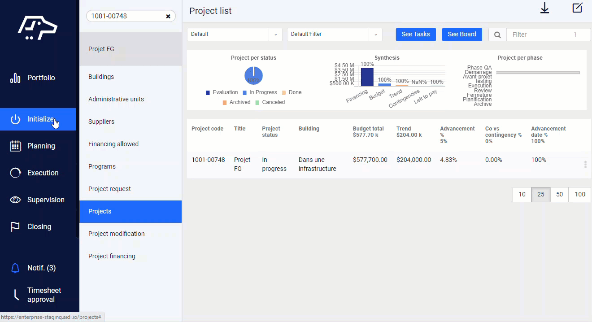Screen dimensions: 592x322
Task: Open the Default view dropdown
Action: [275, 34]
